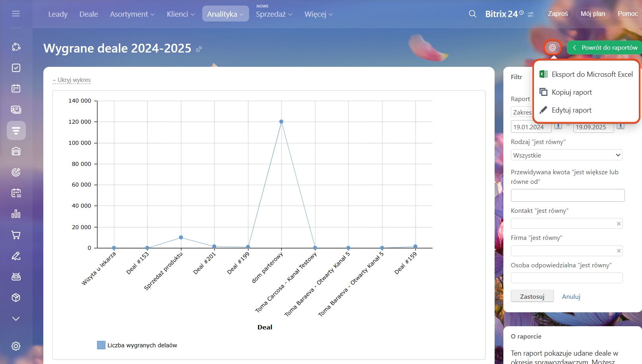This screenshot has height=364, width=642.
Task: Pin the report using the pin icon
Action: tap(199, 49)
